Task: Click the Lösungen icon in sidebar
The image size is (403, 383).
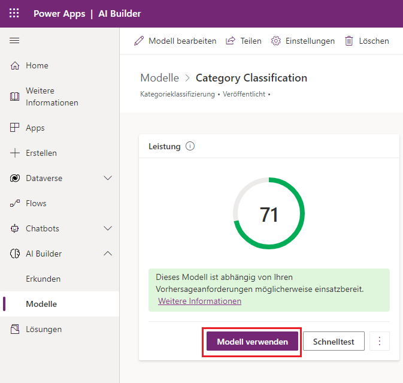Action: click(x=15, y=330)
